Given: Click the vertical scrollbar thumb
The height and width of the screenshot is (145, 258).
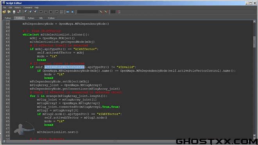Looking at the screenshot, I should 254,42.
